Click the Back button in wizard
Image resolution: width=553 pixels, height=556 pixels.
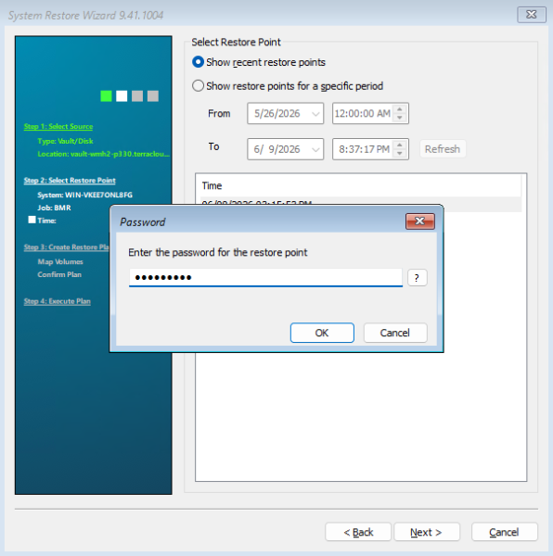(x=358, y=532)
